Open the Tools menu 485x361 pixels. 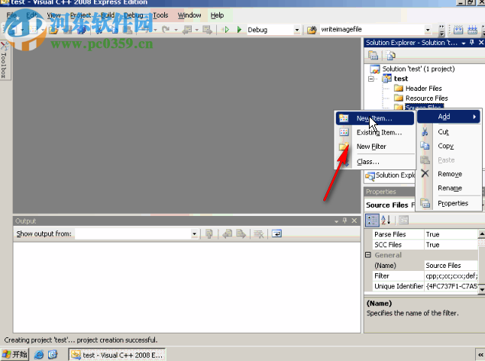coord(160,15)
